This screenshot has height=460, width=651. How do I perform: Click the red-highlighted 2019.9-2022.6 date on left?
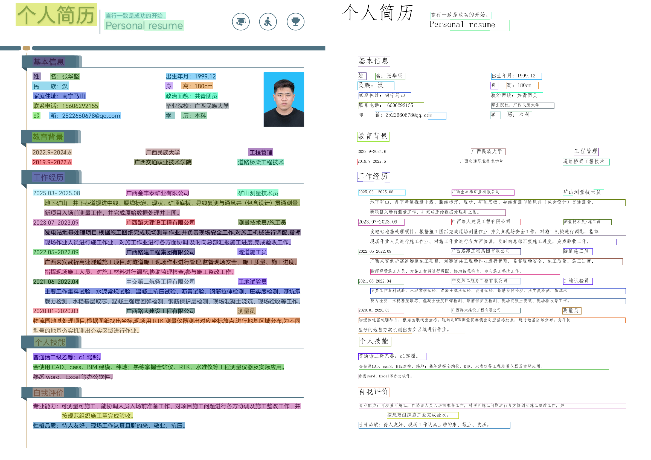[52, 162]
